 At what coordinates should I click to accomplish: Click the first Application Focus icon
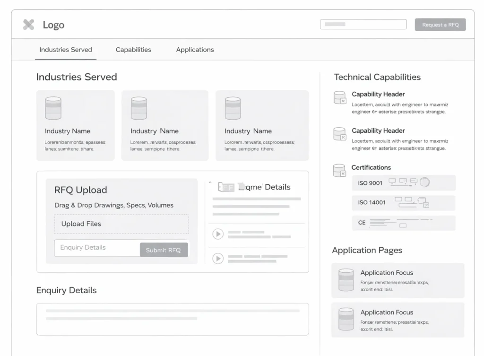coord(346,279)
